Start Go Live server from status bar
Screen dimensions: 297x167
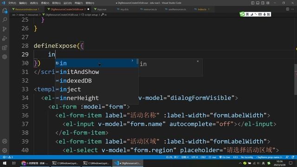[225, 157]
